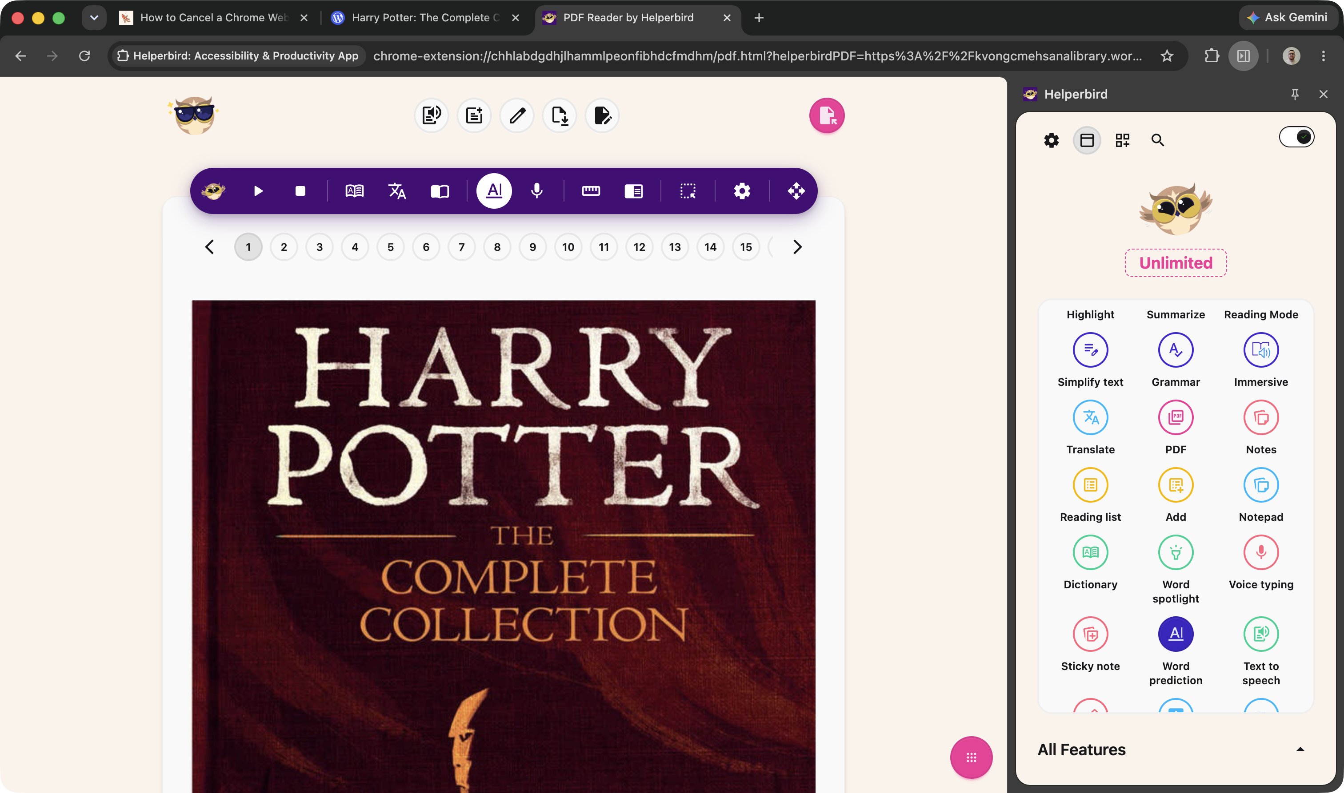This screenshot has height=793, width=1344.
Task: Open the Notes feature
Action: coord(1261,417)
